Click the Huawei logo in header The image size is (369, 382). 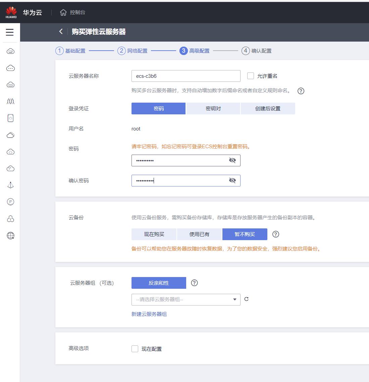coord(11,12)
